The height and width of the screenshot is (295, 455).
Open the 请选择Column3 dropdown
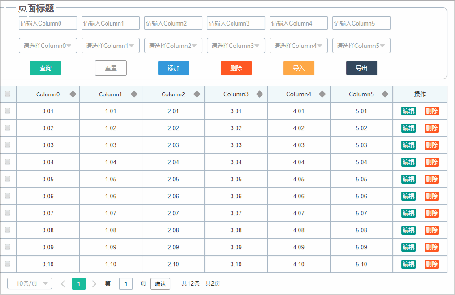coord(236,46)
